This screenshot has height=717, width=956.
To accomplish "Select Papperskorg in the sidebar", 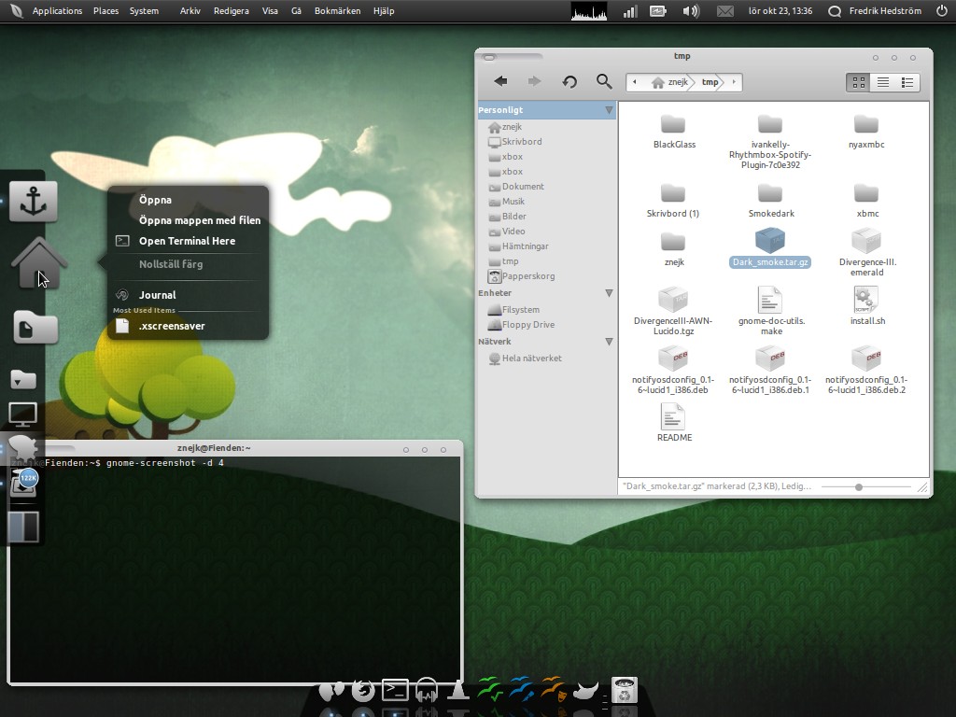I will [522, 276].
